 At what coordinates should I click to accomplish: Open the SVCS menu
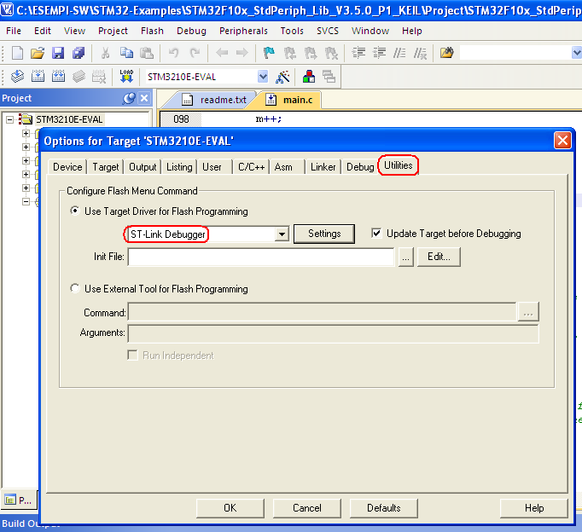pyautogui.click(x=328, y=31)
